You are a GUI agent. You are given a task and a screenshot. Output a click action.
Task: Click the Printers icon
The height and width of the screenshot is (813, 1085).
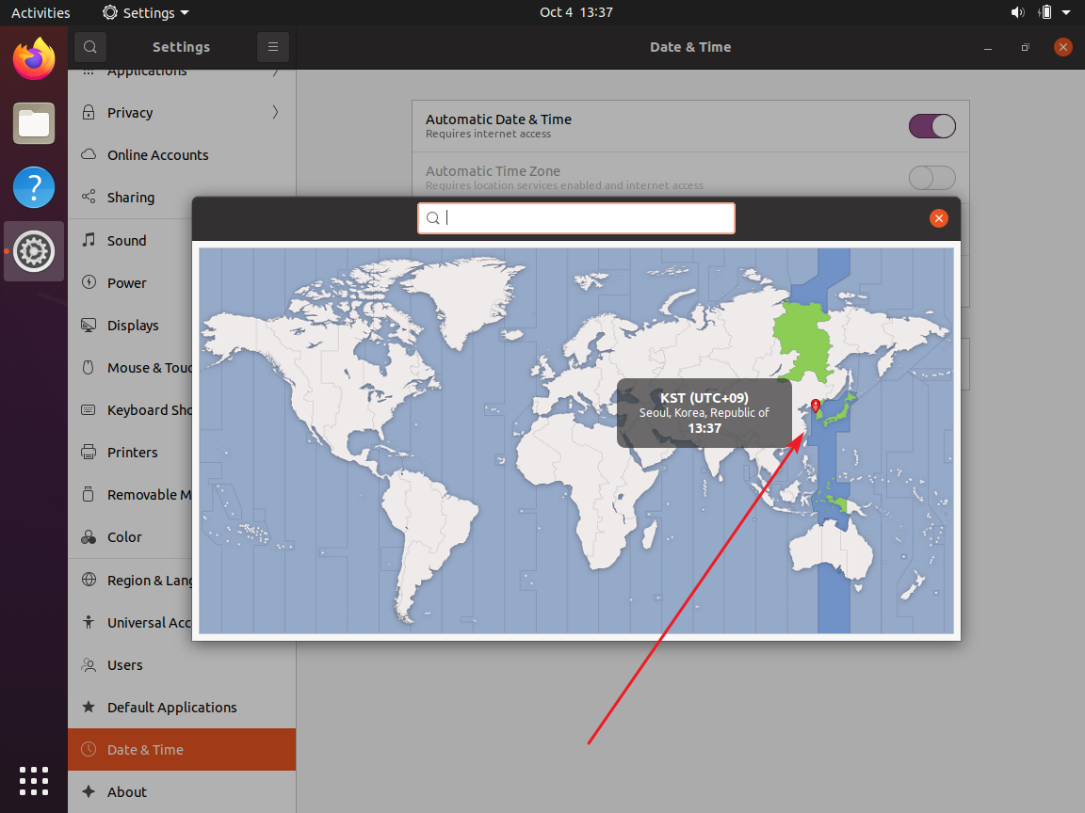pyautogui.click(x=89, y=452)
